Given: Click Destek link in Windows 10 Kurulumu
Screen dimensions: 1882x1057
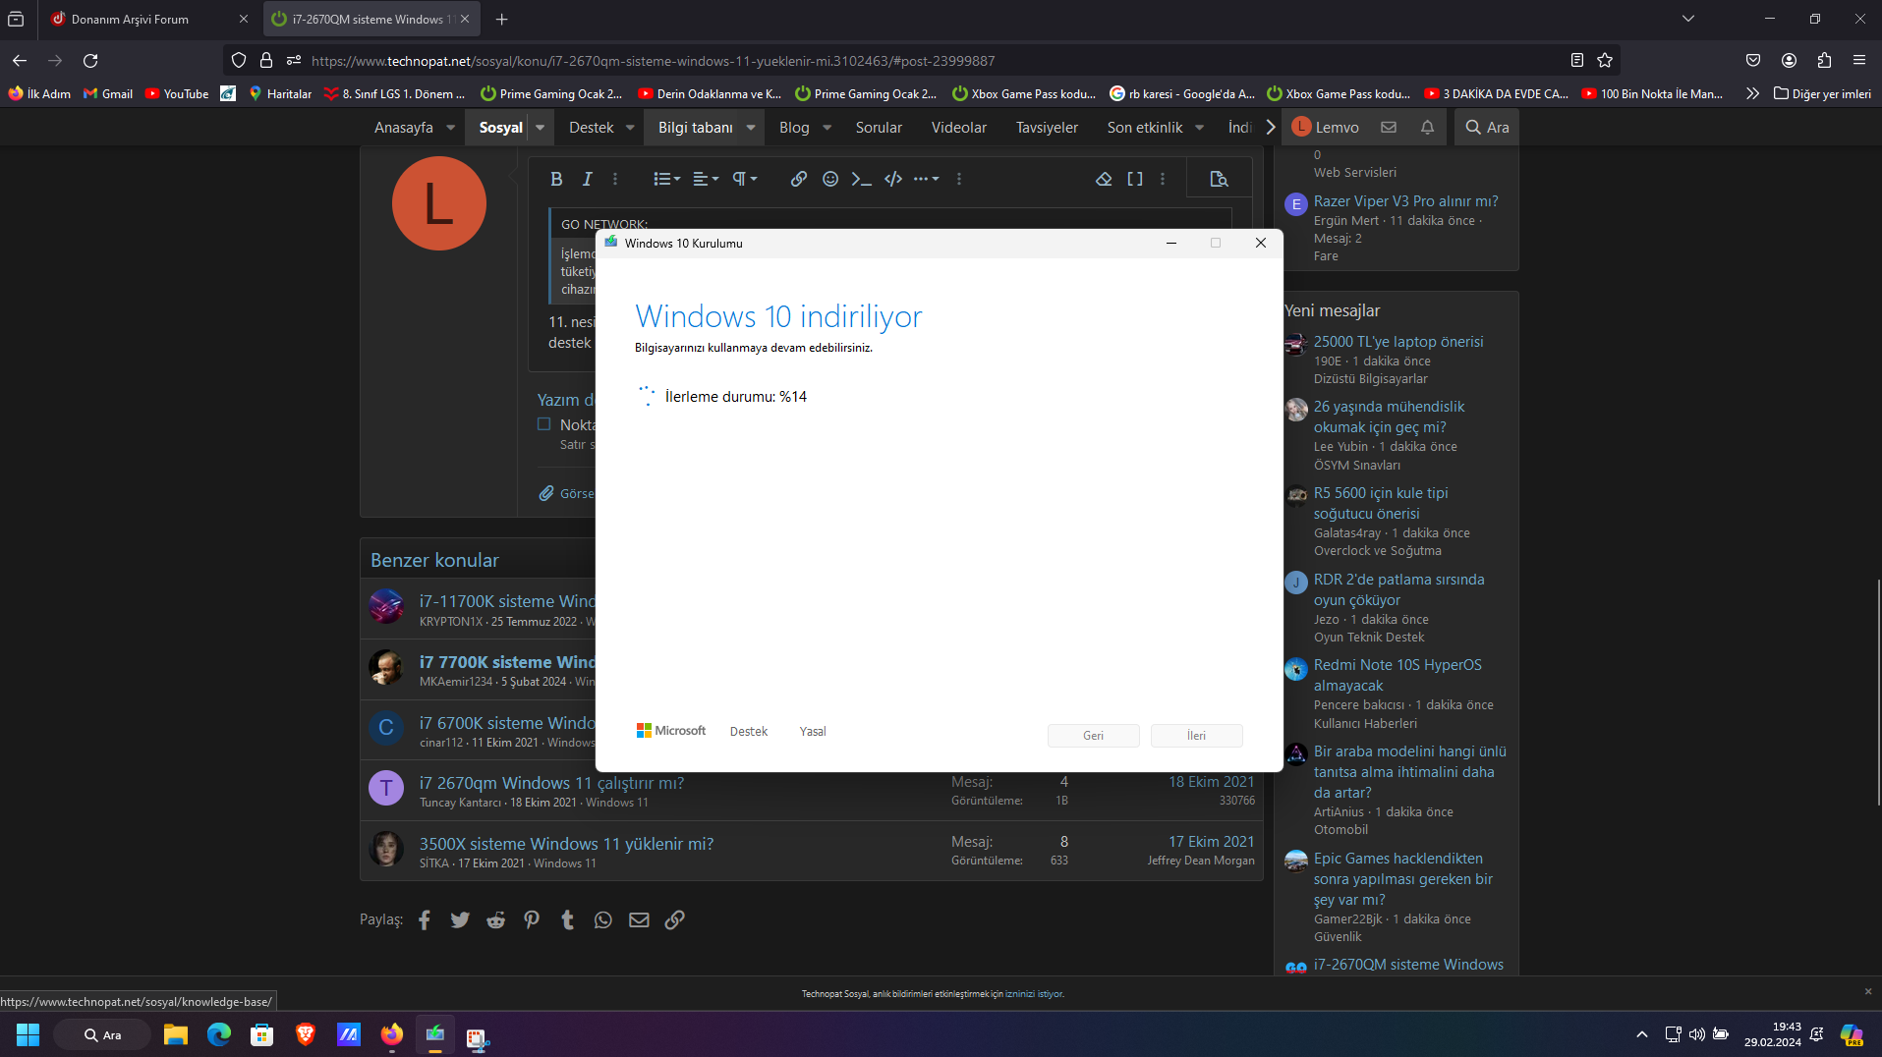Looking at the screenshot, I should [x=749, y=732].
